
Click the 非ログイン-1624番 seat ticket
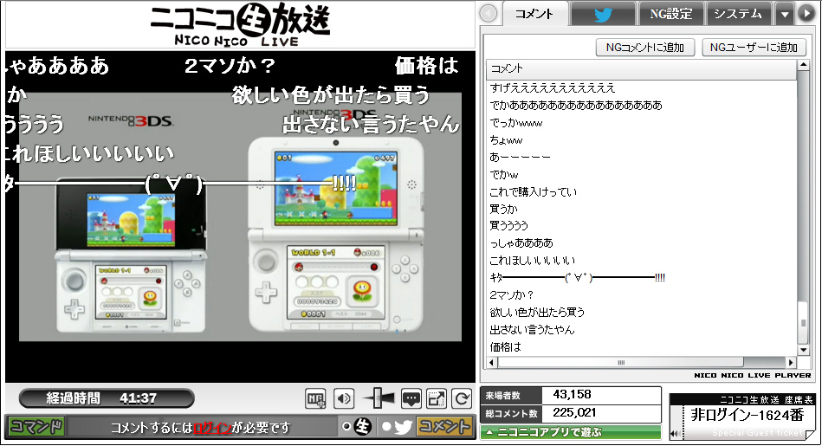[747, 415]
